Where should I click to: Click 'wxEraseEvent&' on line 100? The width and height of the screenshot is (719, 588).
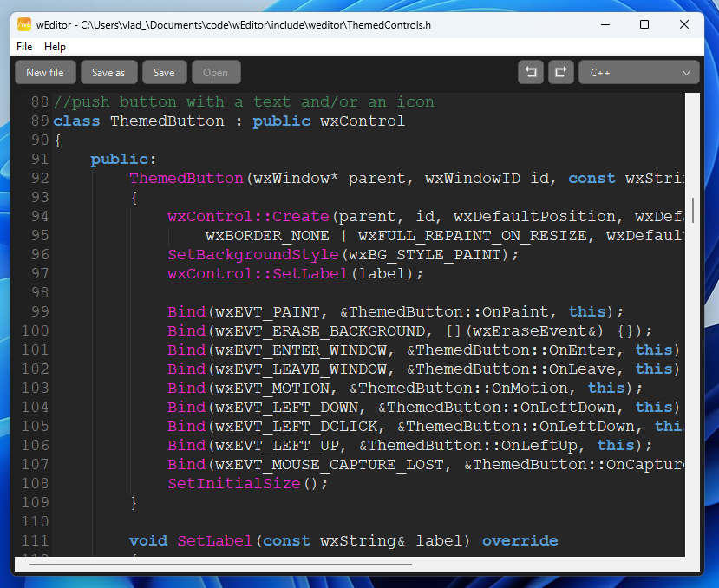(x=534, y=331)
